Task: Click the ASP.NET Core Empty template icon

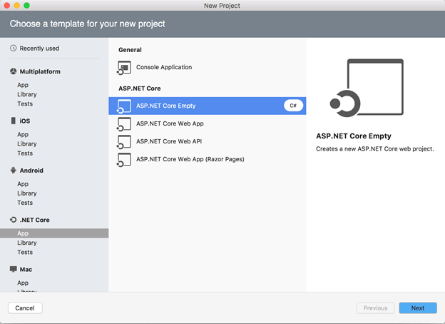Action: (x=123, y=106)
